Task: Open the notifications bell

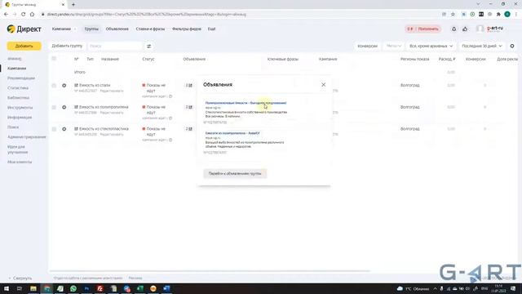Action: [x=453, y=29]
